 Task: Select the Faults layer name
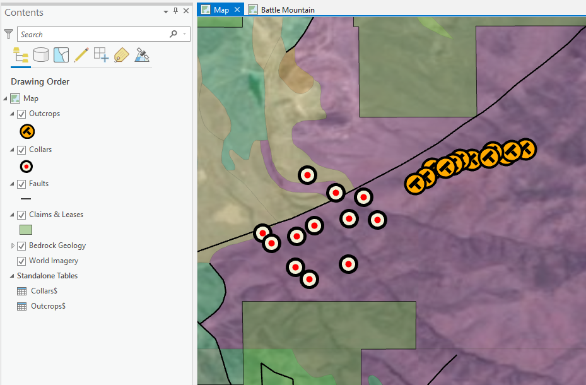[39, 184]
